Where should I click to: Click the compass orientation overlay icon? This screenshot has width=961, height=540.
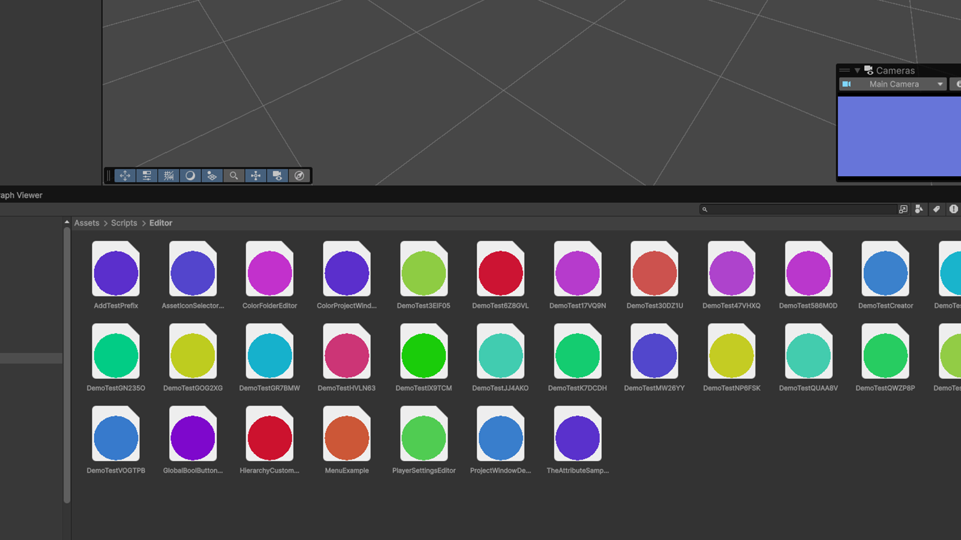tap(299, 176)
